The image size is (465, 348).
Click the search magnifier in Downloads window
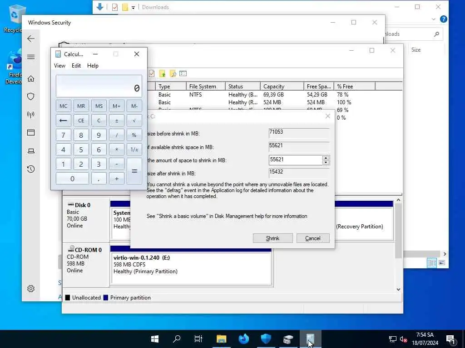[x=436, y=34]
